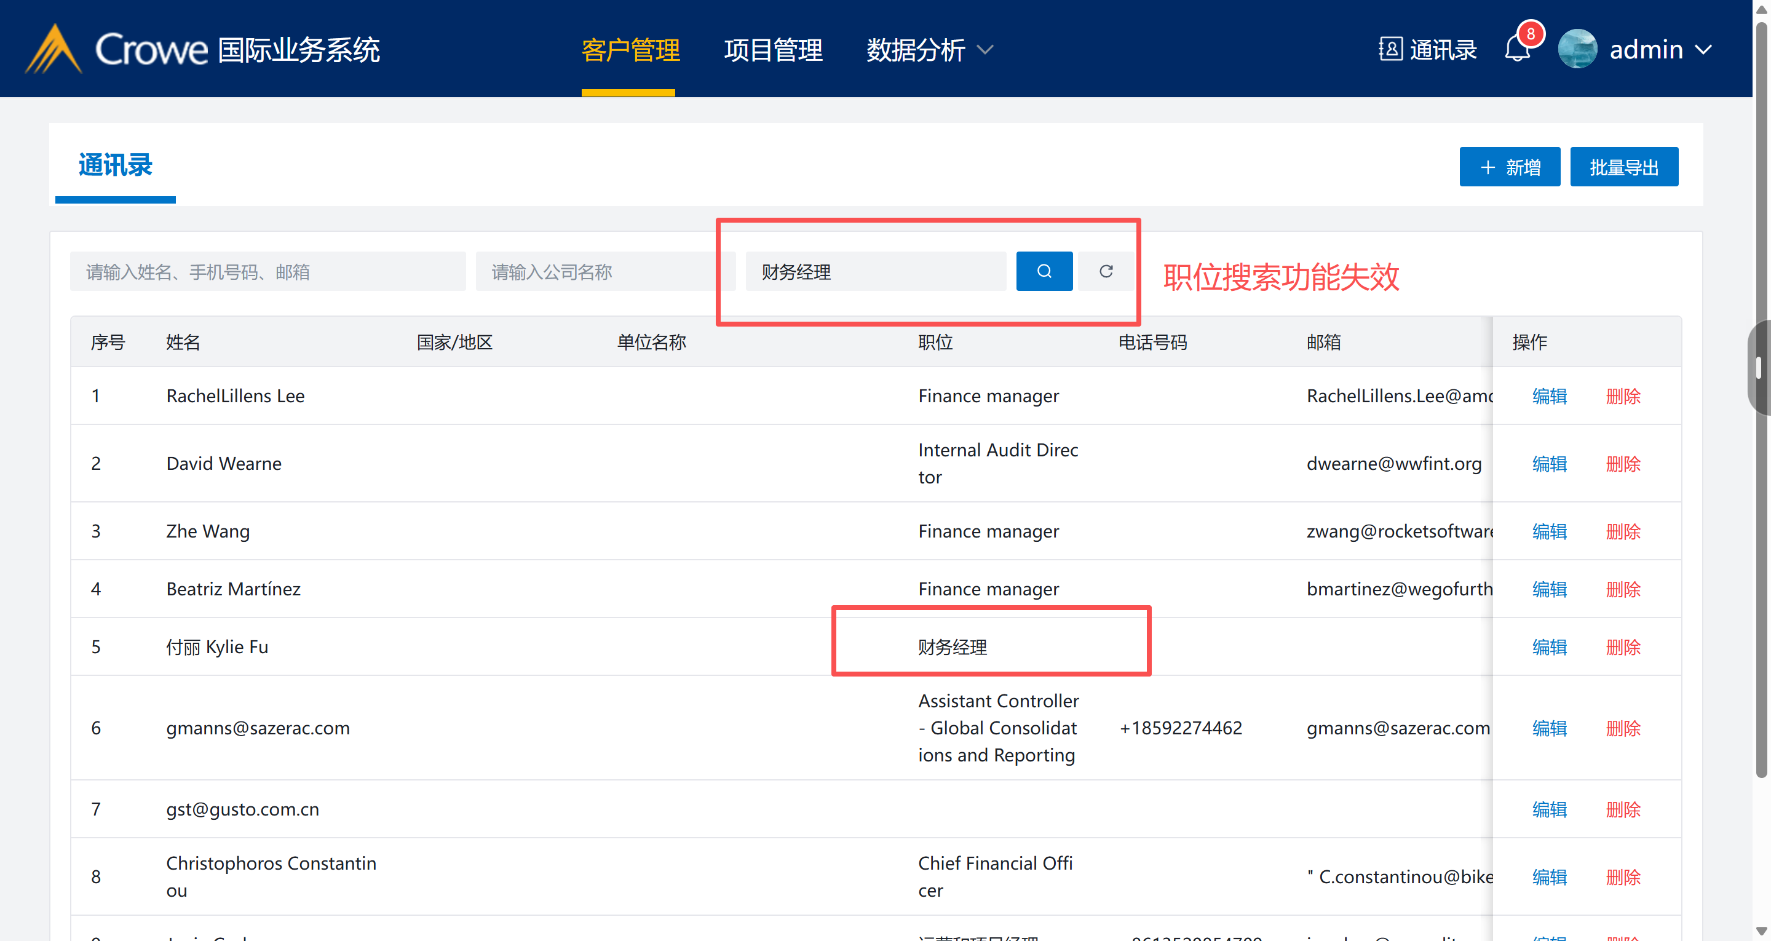The width and height of the screenshot is (1771, 941).
Task: Click the plus 新增 button
Action: 1509,167
